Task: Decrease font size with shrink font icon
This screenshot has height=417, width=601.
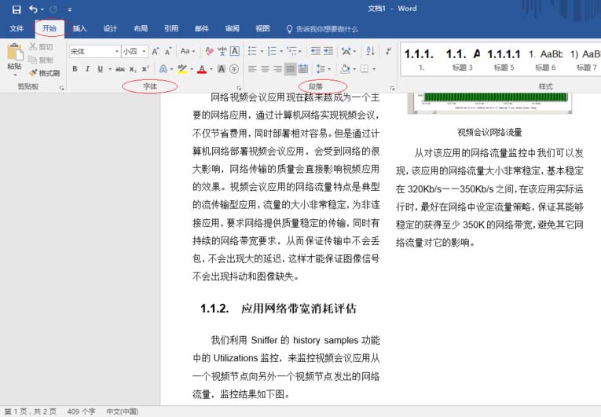Action: pos(168,51)
